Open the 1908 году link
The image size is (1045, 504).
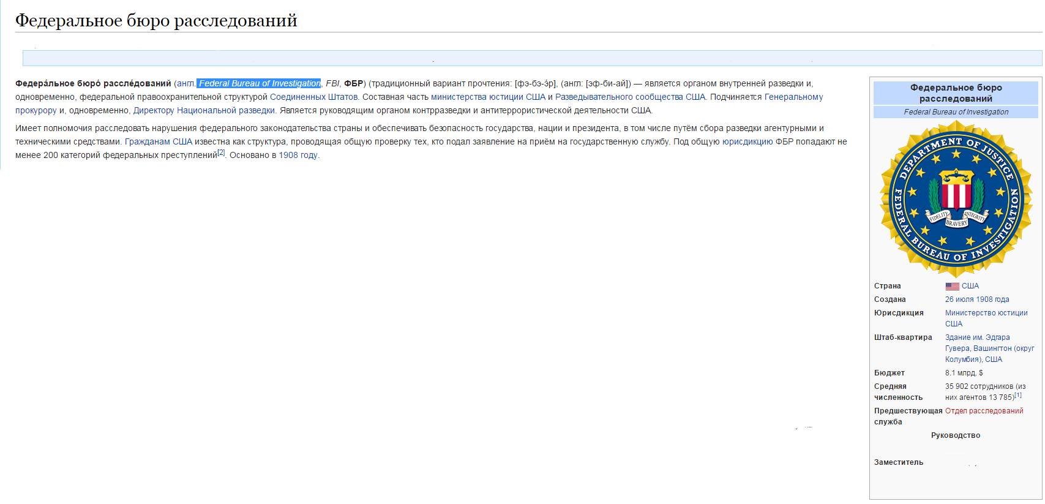point(298,156)
